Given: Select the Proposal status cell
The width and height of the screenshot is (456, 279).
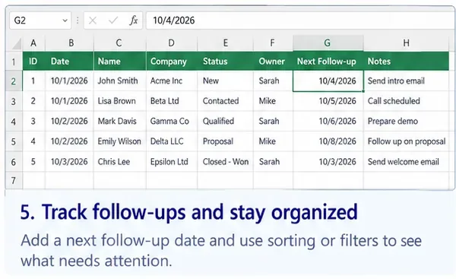Looking at the screenshot, I should [x=226, y=141].
